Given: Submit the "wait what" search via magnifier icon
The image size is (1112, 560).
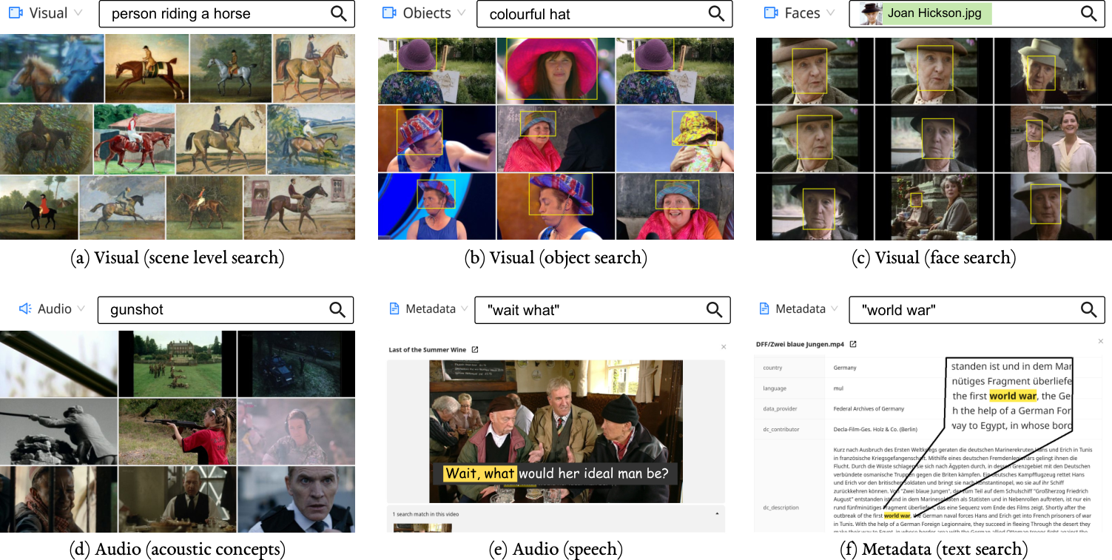Looking at the screenshot, I should pyautogui.click(x=714, y=309).
